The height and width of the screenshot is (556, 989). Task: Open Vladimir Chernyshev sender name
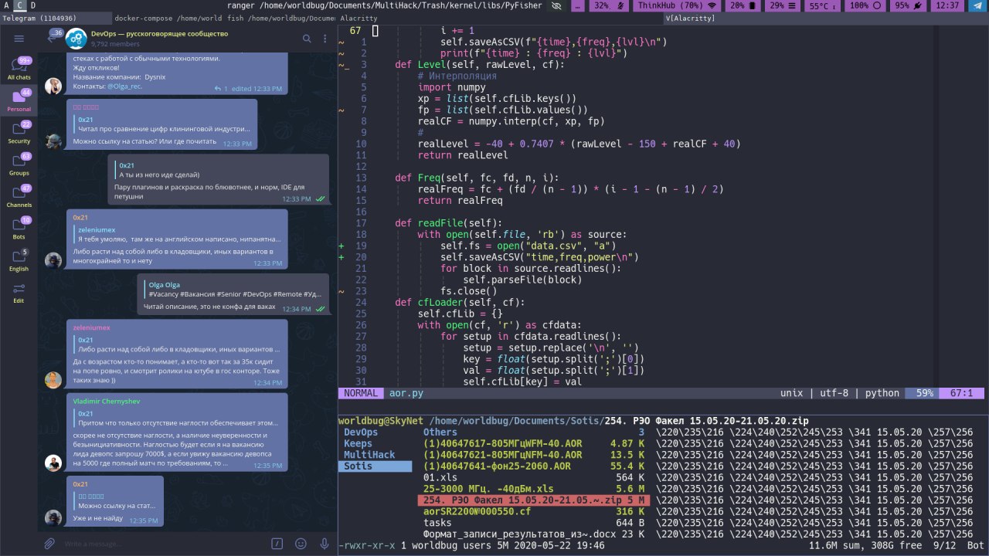click(x=107, y=402)
